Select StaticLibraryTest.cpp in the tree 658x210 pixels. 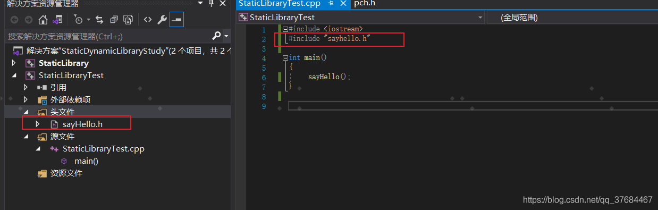103,149
